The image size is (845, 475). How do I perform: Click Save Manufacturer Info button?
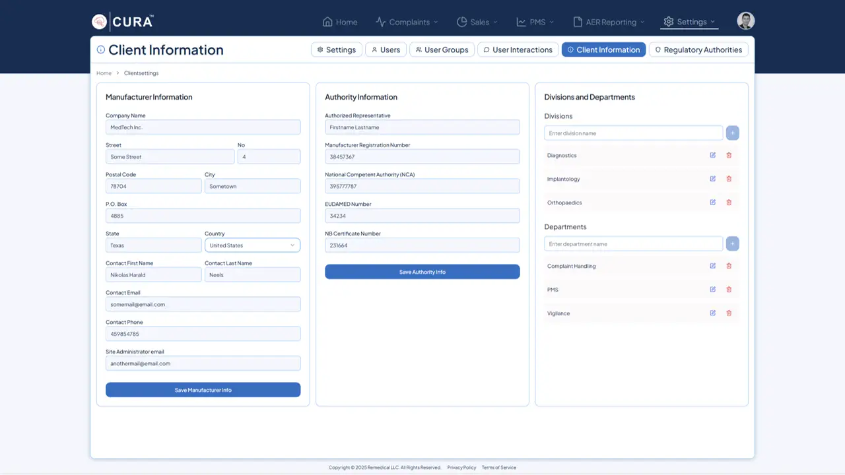click(203, 390)
